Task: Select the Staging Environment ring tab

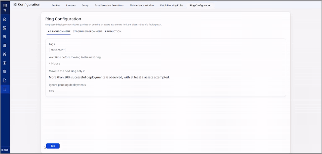Action: [88, 31]
